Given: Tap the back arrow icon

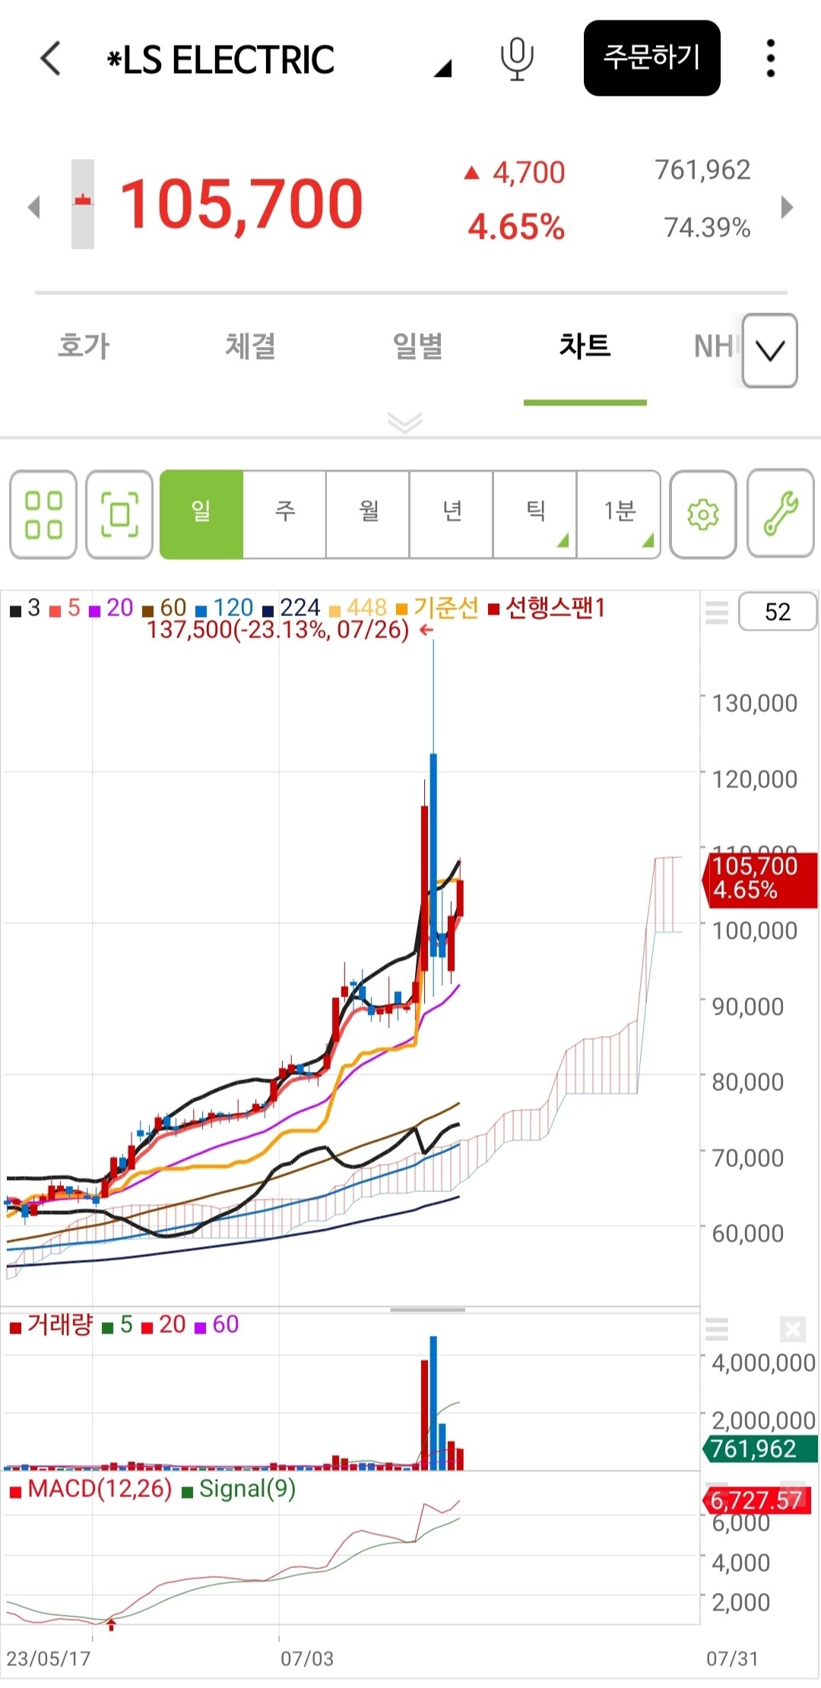Looking at the screenshot, I should click(50, 59).
